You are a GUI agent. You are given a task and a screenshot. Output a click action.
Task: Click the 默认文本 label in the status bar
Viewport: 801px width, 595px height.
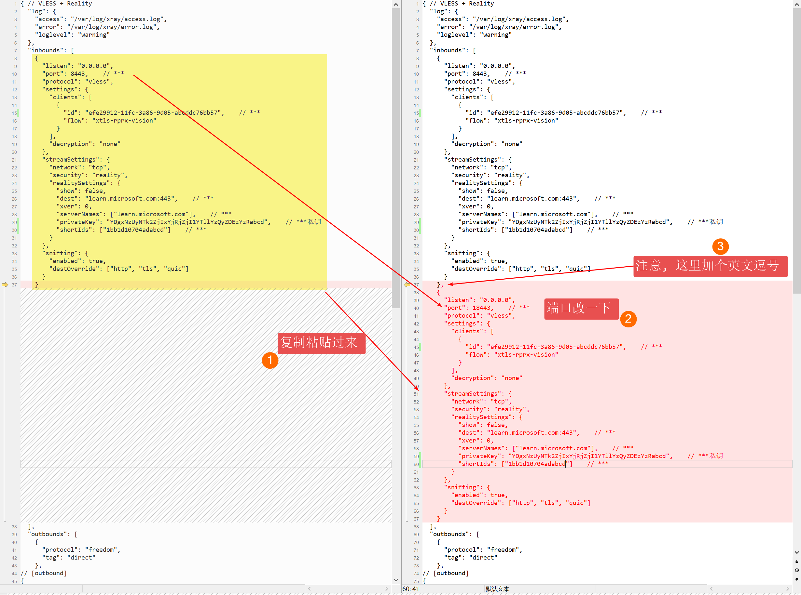pyautogui.click(x=497, y=589)
